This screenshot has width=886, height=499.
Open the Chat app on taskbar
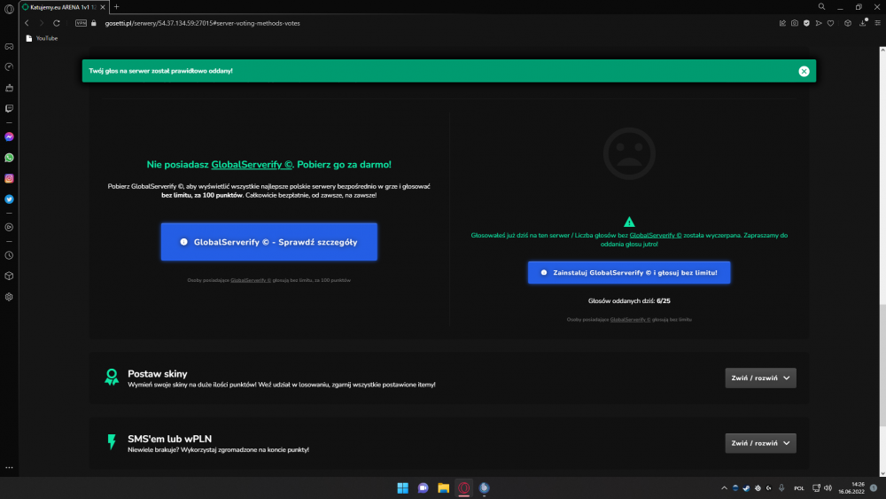[x=423, y=487]
